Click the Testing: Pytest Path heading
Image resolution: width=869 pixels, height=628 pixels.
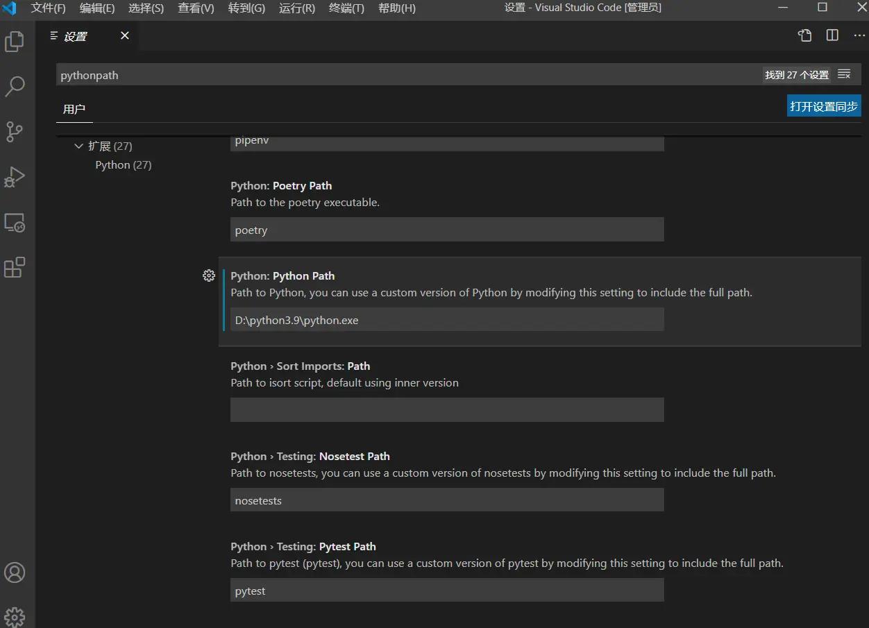(x=303, y=546)
